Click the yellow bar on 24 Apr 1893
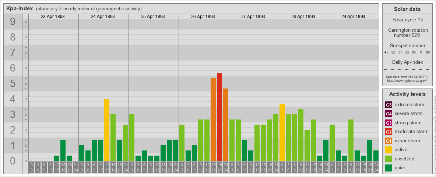Image resolution: width=436 pixels, height=177 pixels. (107, 130)
